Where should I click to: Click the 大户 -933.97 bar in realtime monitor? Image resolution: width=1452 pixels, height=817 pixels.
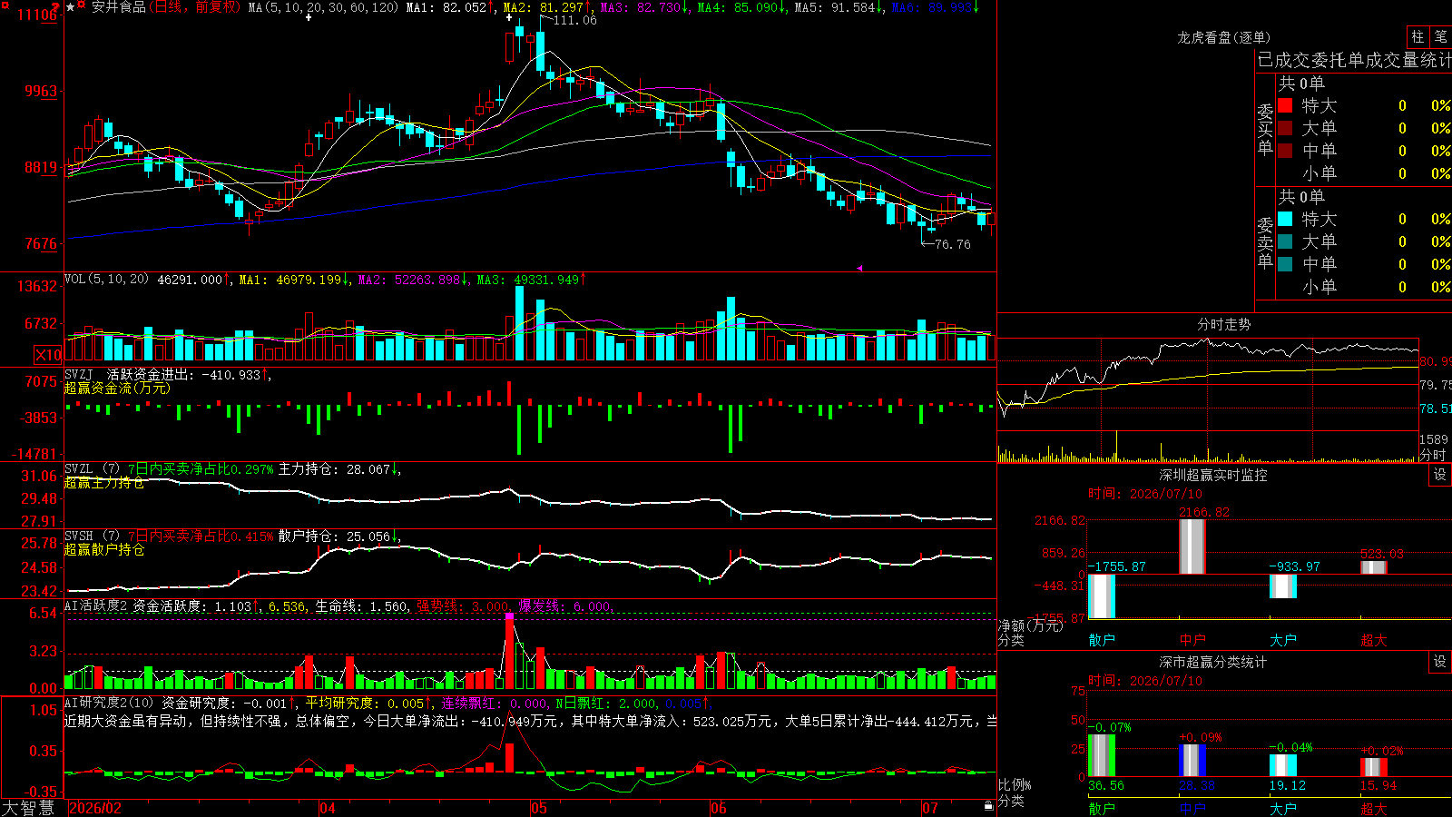click(1283, 586)
